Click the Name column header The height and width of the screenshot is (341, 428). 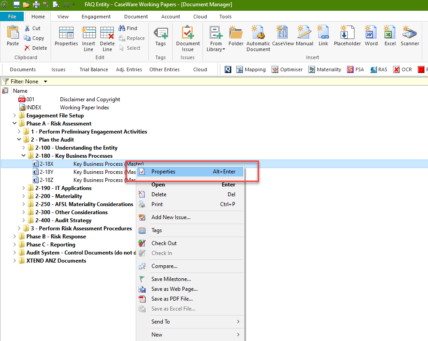pos(20,91)
